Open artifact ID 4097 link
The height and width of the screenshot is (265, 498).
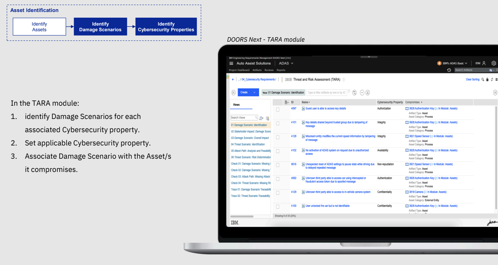point(293,109)
